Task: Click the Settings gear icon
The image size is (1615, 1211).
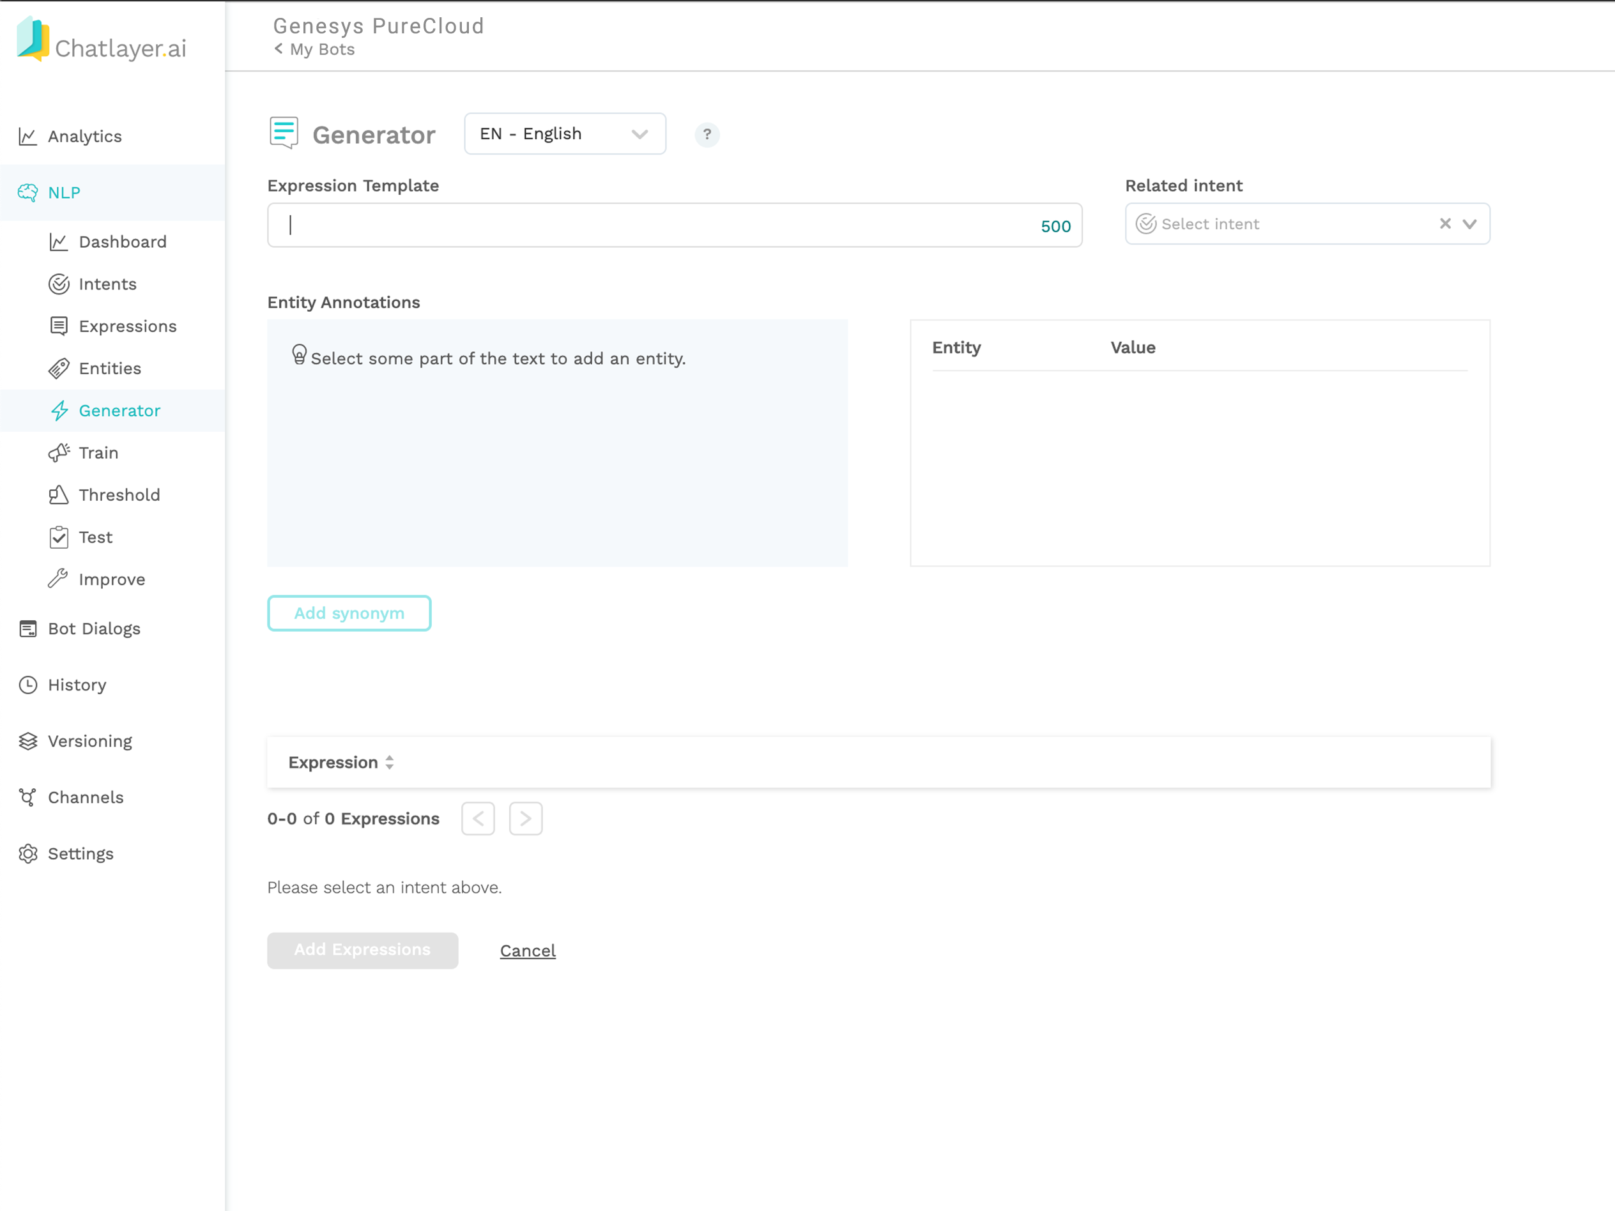Action: click(27, 854)
